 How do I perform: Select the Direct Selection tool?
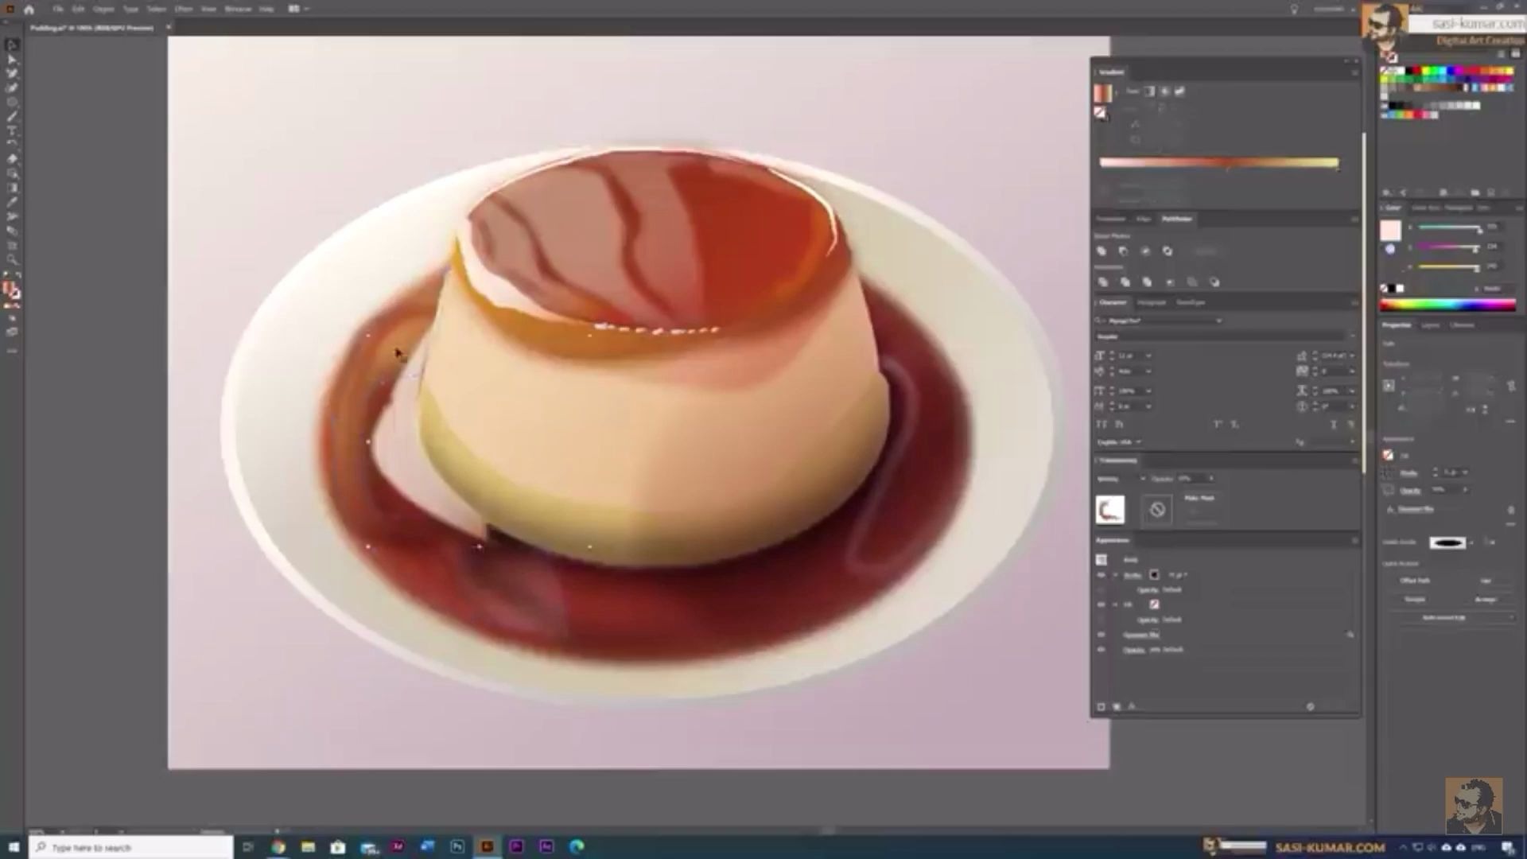click(x=12, y=60)
